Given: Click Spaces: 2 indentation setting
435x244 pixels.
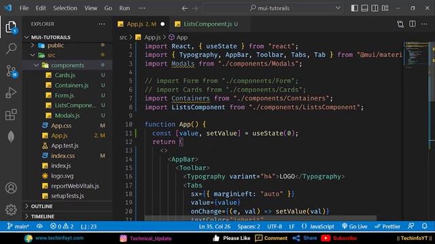Looking at the screenshot, I should click(x=249, y=226).
